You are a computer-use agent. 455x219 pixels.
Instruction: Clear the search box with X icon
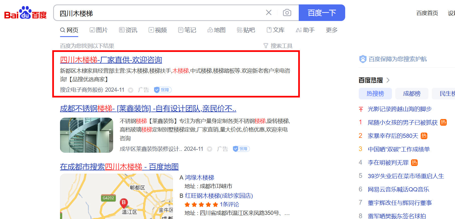pos(269,13)
